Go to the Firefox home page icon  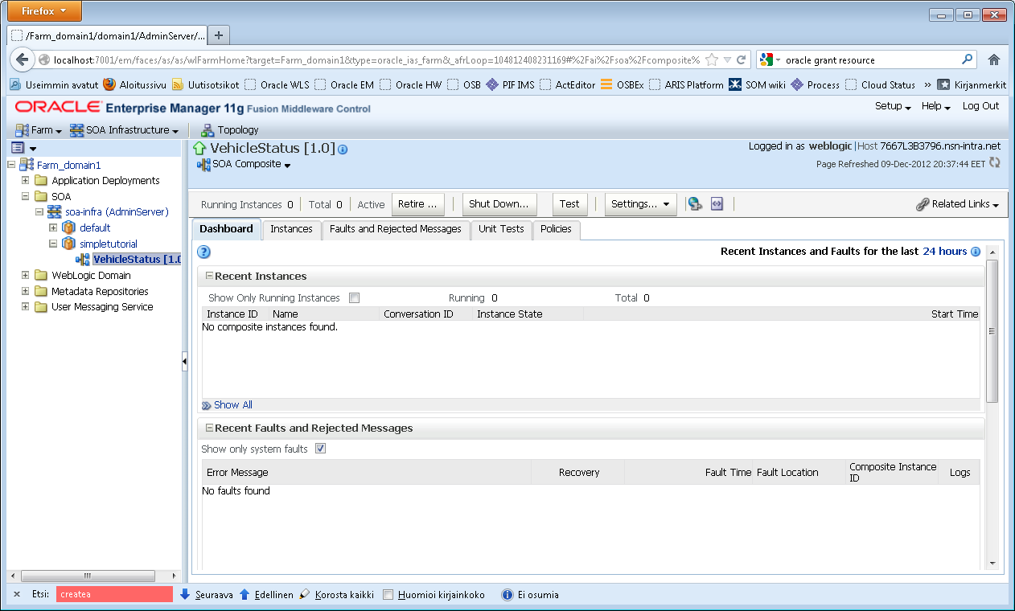click(x=994, y=59)
